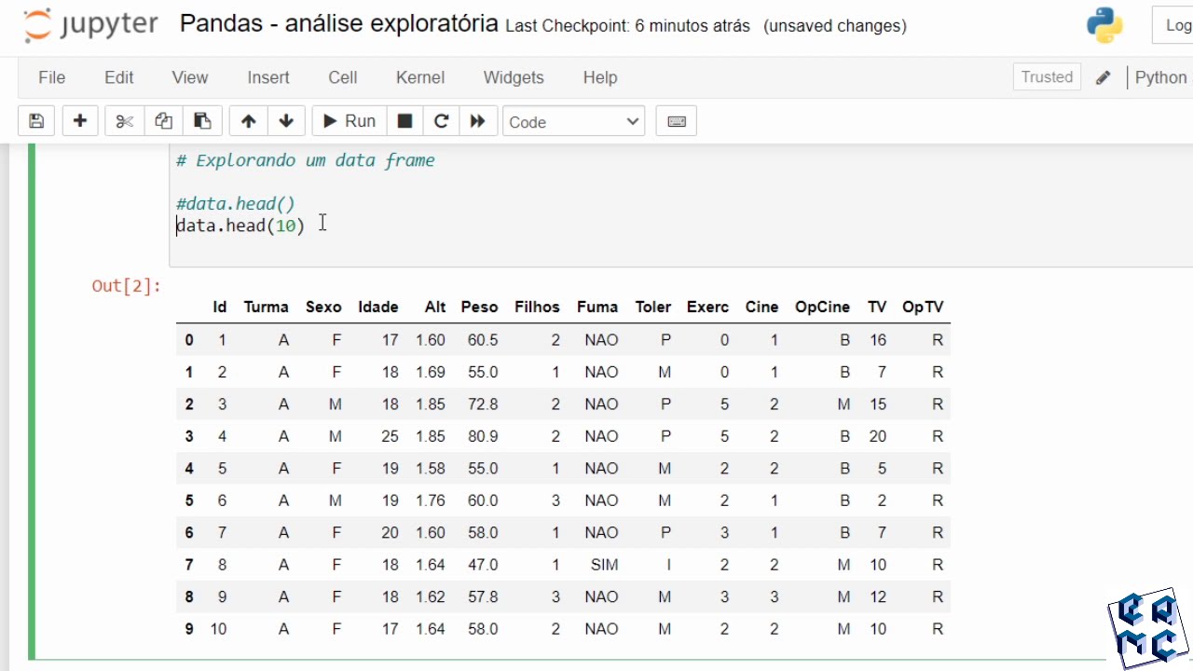Restart the kernel icon
Image resolution: width=1193 pixels, height=671 pixels.
441,121
